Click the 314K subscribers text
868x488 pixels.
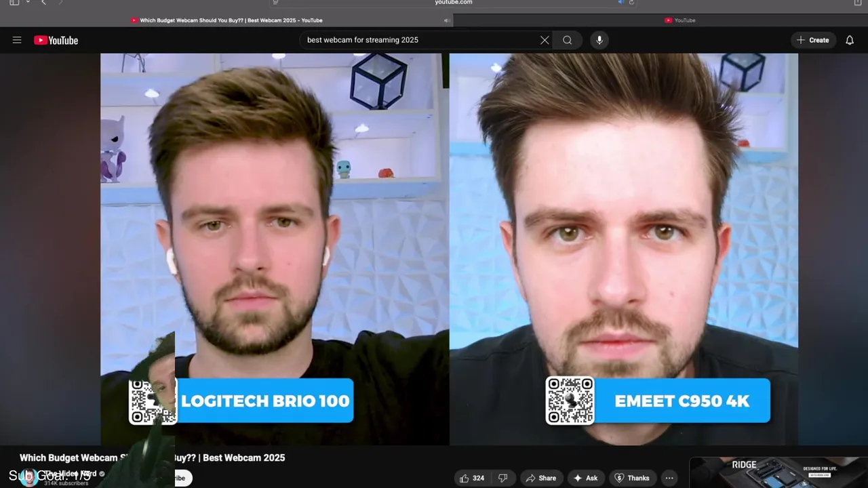click(x=66, y=483)
